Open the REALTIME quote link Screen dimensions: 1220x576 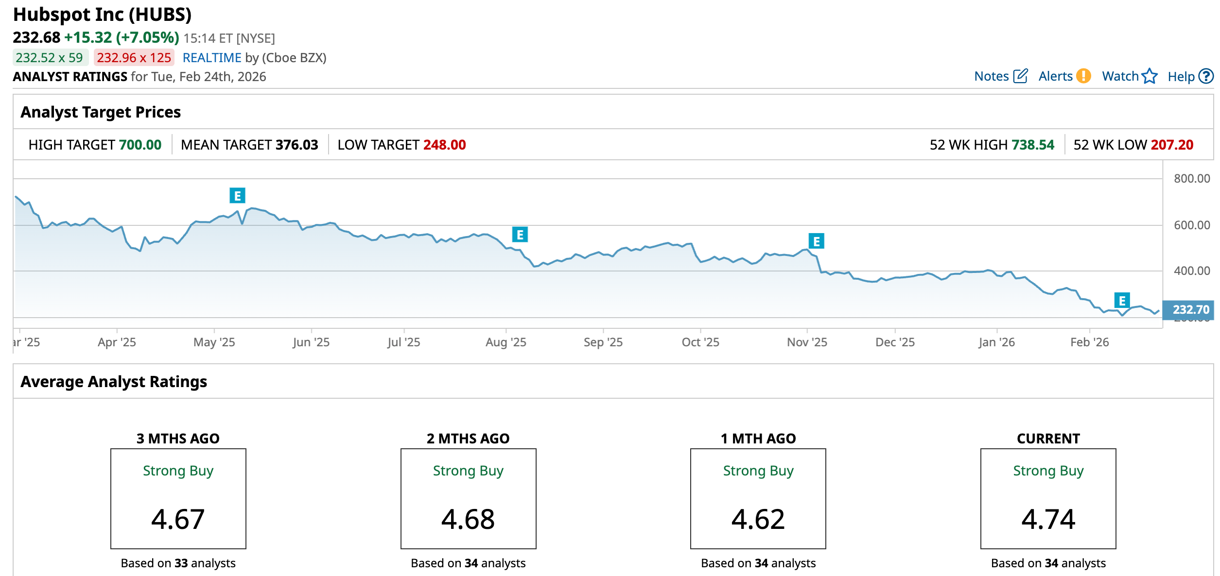pyautogui.click(x=212, y=58)
